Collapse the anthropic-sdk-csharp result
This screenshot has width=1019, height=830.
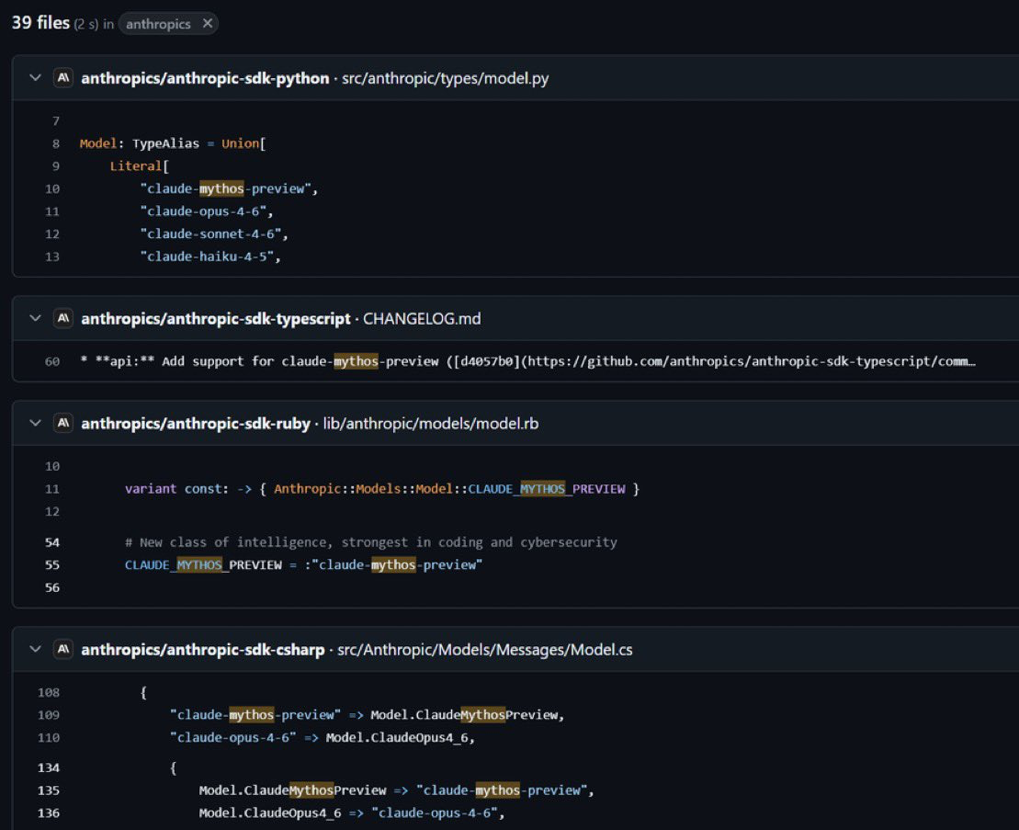35,649
